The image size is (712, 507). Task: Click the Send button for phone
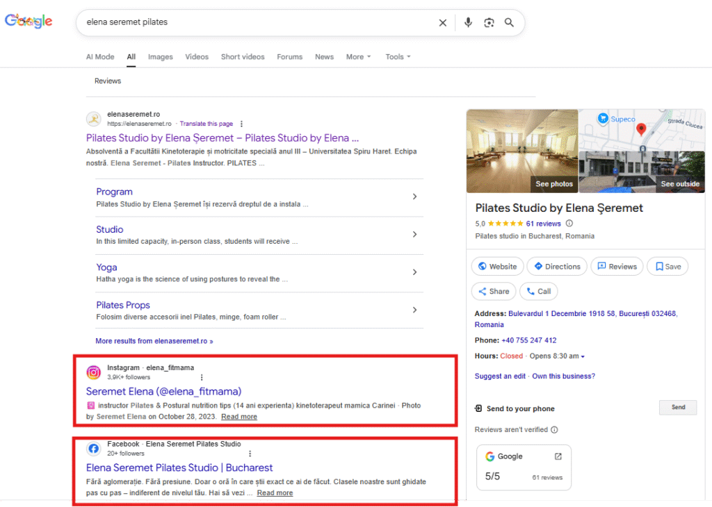click(x=677, y=408)
